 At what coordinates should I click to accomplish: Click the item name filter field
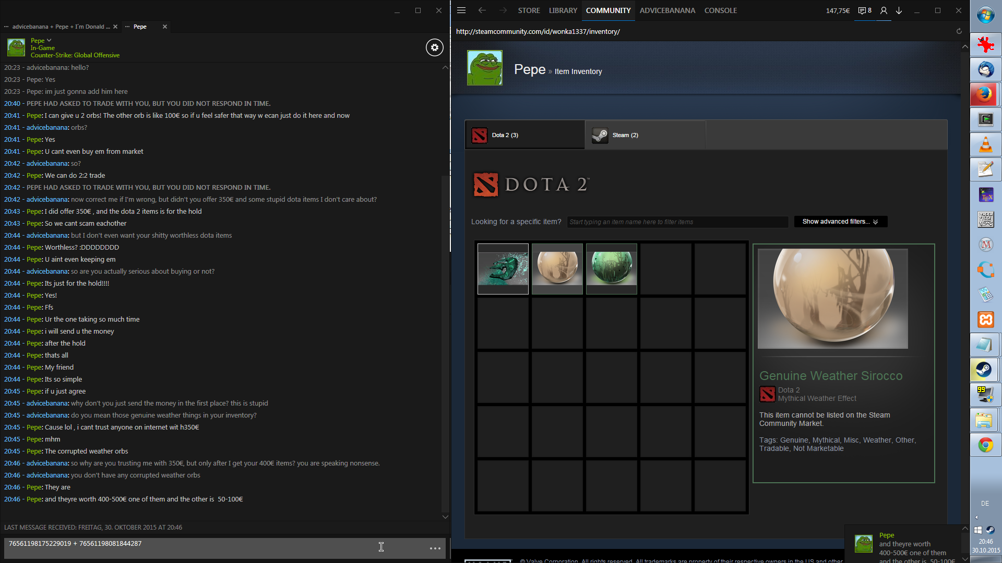pos(677,222)
